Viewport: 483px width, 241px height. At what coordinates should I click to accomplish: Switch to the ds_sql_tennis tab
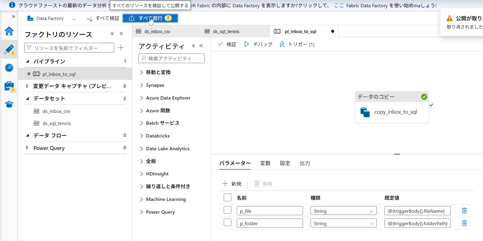coord(226,32)
